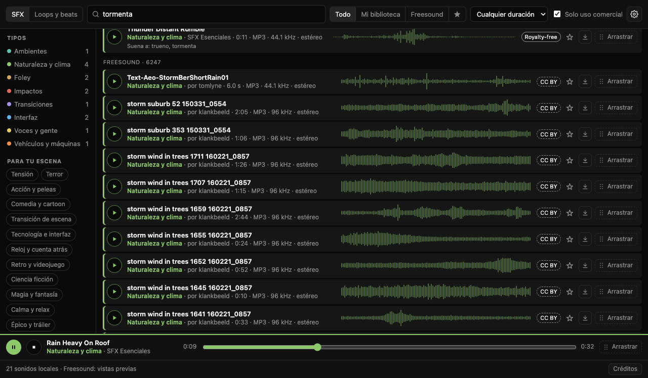Click CC BY badge on storm suburb 353
This screenshot has width=648, height=378.
(x=549, y=134)
